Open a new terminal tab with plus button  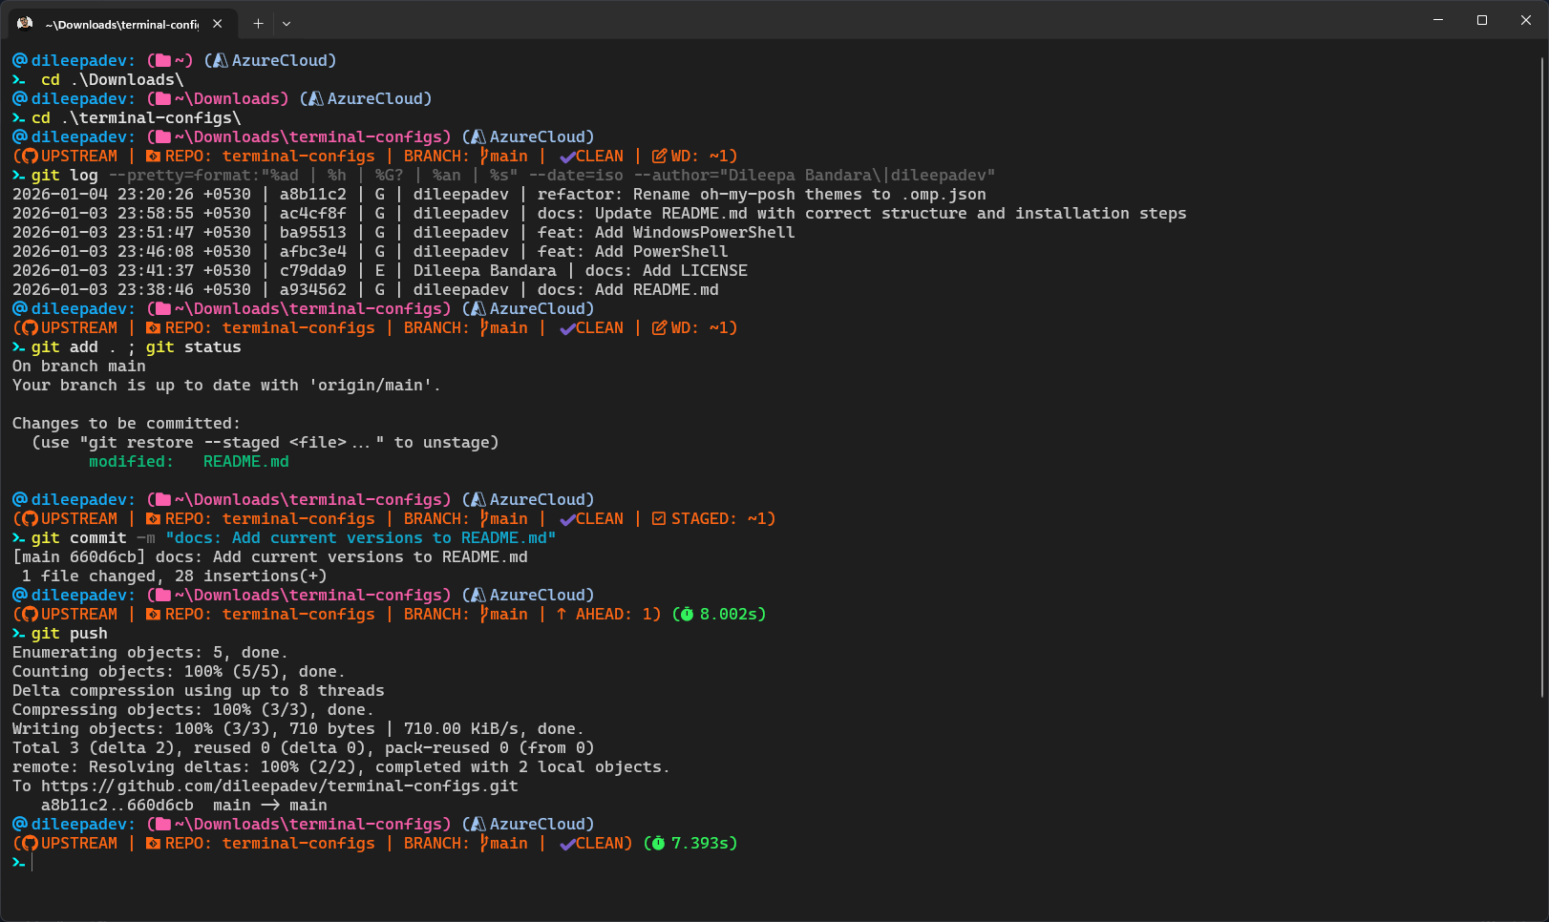click(x=258, y=24)
